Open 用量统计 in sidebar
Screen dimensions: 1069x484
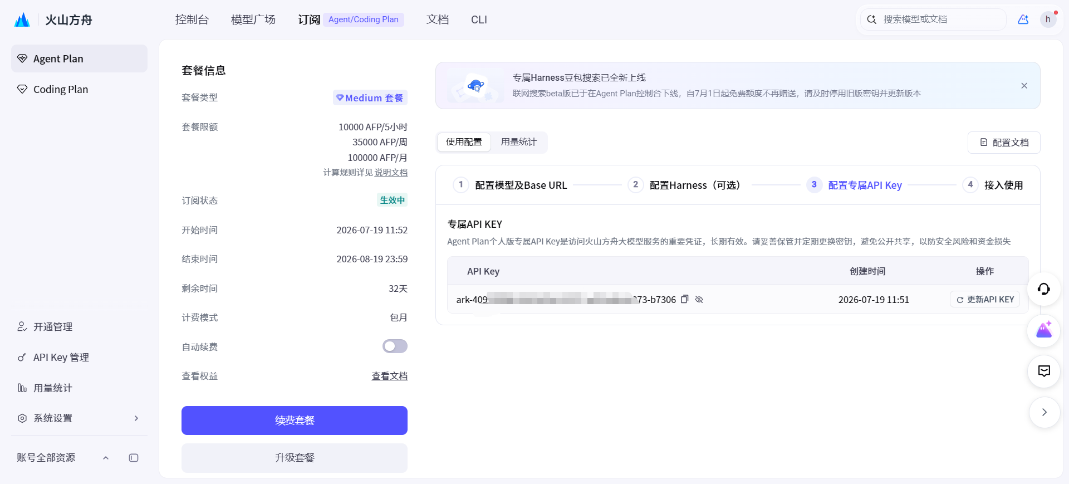[79, 388]
